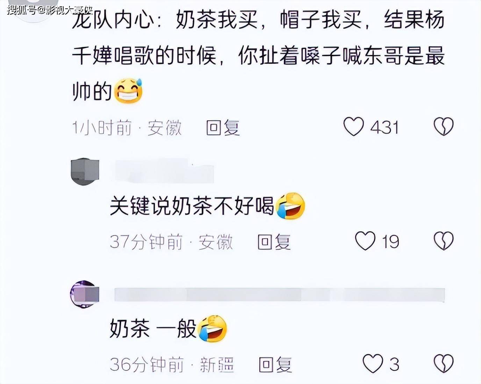Reply to the 龙队内心 comment via 回复
Viewport: 481px width, 384px height.
pos(223,127)
